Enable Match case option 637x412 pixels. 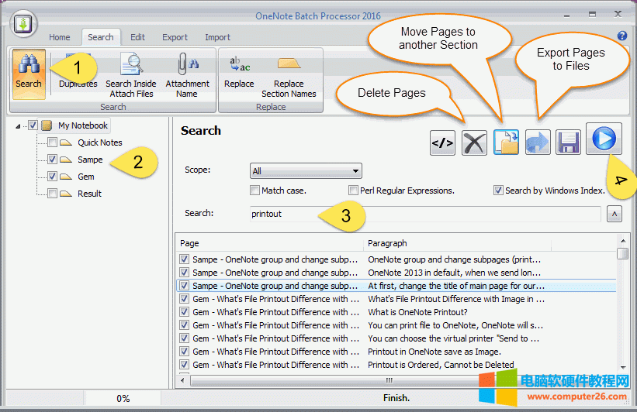pos(254,191)
